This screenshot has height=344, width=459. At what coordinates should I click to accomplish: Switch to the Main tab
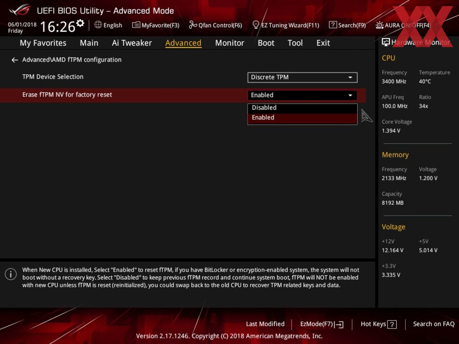pos(89,43)
